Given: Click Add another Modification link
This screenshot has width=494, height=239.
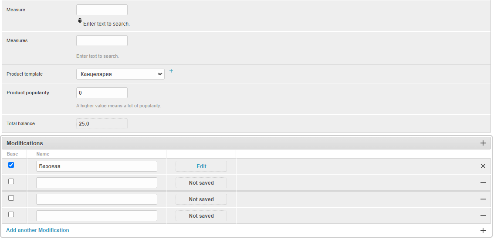Looking at the screenshot, I should 37,230.
